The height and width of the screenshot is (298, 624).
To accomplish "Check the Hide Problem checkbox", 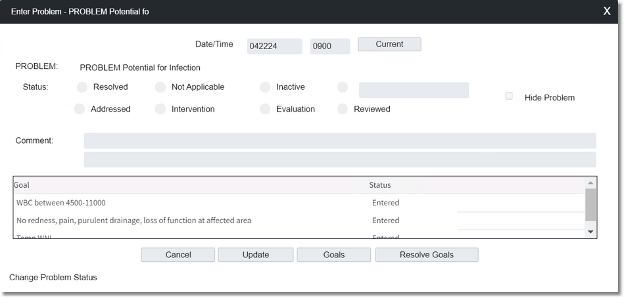I will 509,96.
